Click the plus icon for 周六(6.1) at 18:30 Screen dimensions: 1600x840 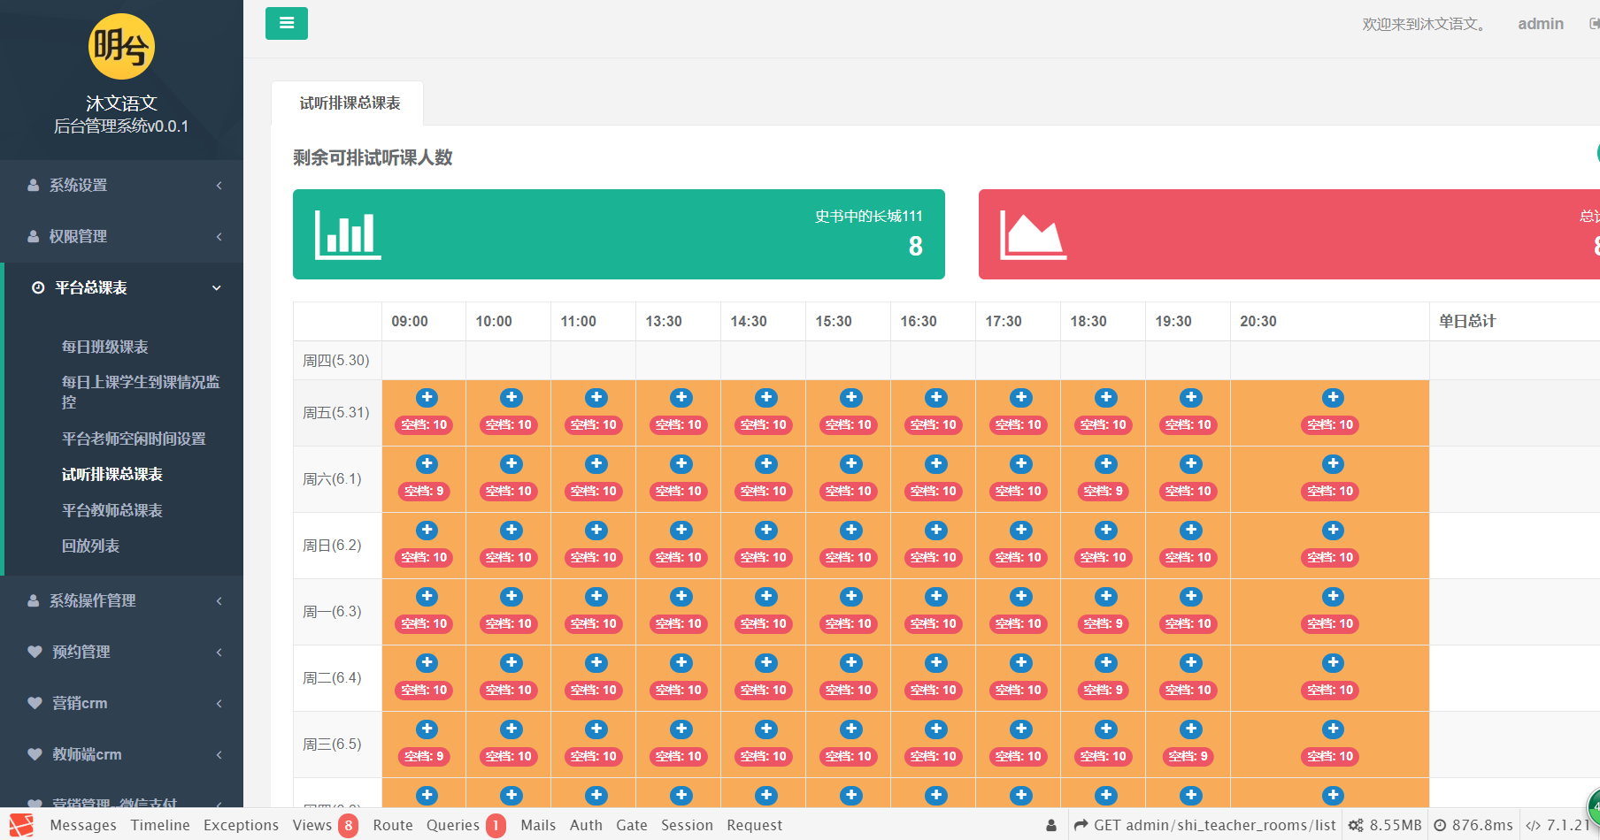tap(1105, 464)
